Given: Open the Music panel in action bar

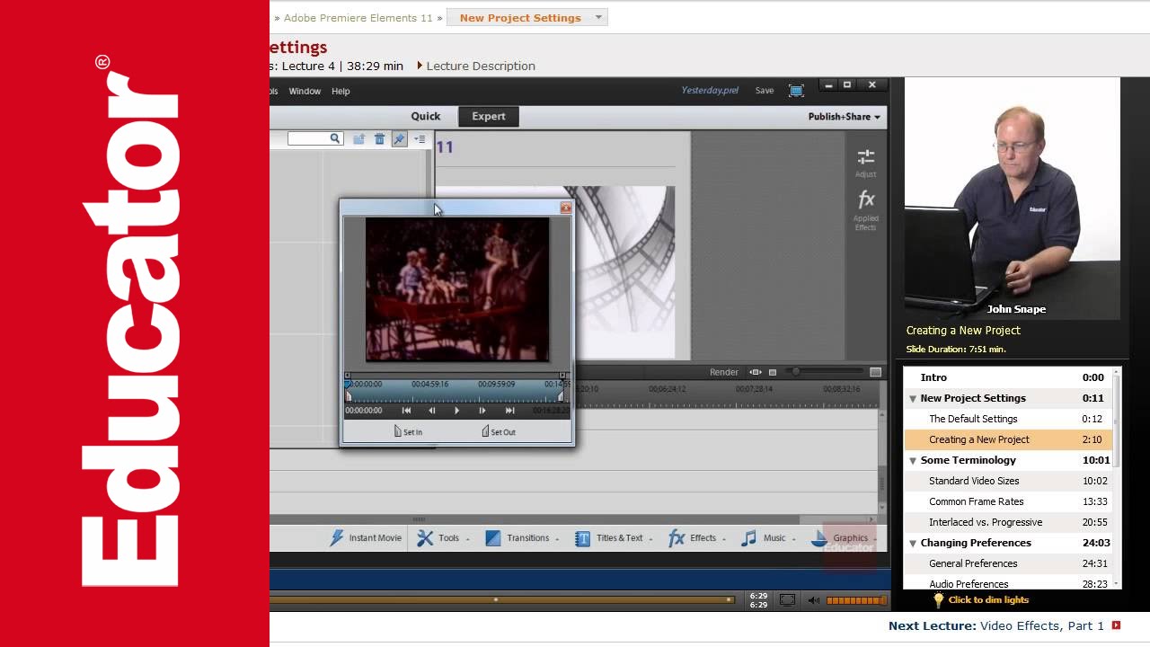Looking at the screenshot, I should coord(768,538).
